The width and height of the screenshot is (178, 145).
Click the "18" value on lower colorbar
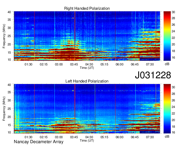point(173,127)
